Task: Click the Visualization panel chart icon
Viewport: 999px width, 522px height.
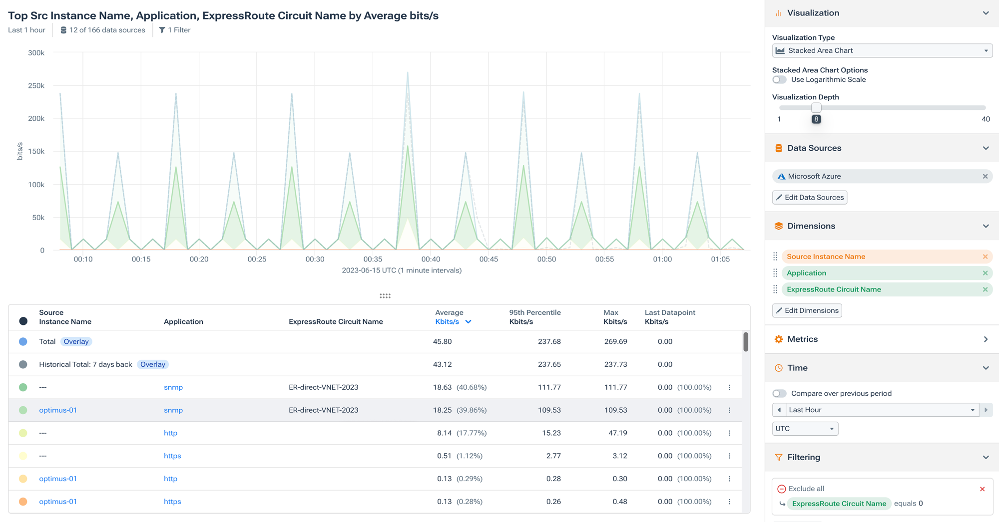Action: [779, 12]
